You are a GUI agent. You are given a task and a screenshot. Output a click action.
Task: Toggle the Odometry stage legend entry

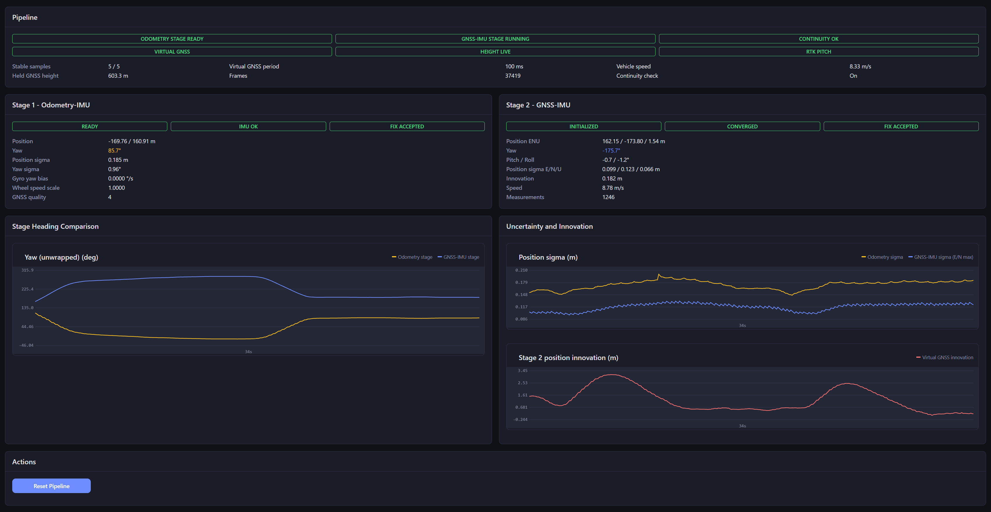pyautogui.click(x=412, y=257)
